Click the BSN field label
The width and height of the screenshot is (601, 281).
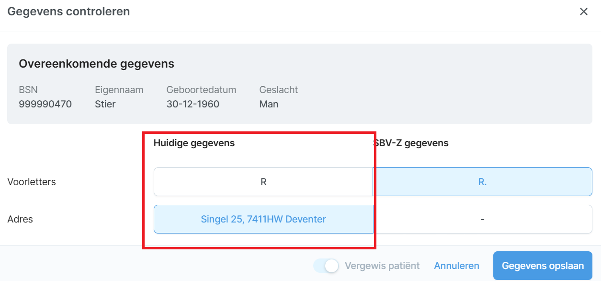pos(28,90)
